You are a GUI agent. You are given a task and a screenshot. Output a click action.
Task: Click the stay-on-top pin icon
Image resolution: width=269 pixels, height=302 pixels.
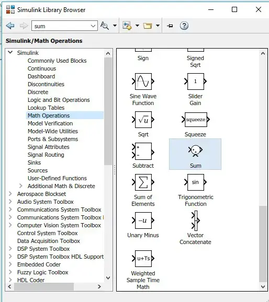tap(170, 26)
